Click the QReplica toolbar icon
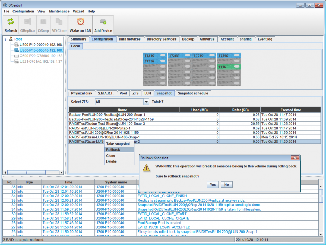Screen dimensions: 326x245 tap(27, 21)
